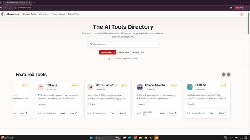Open Chrome menu with three dots
Viewport: 250px width, 140px height.
click(247, 7)
